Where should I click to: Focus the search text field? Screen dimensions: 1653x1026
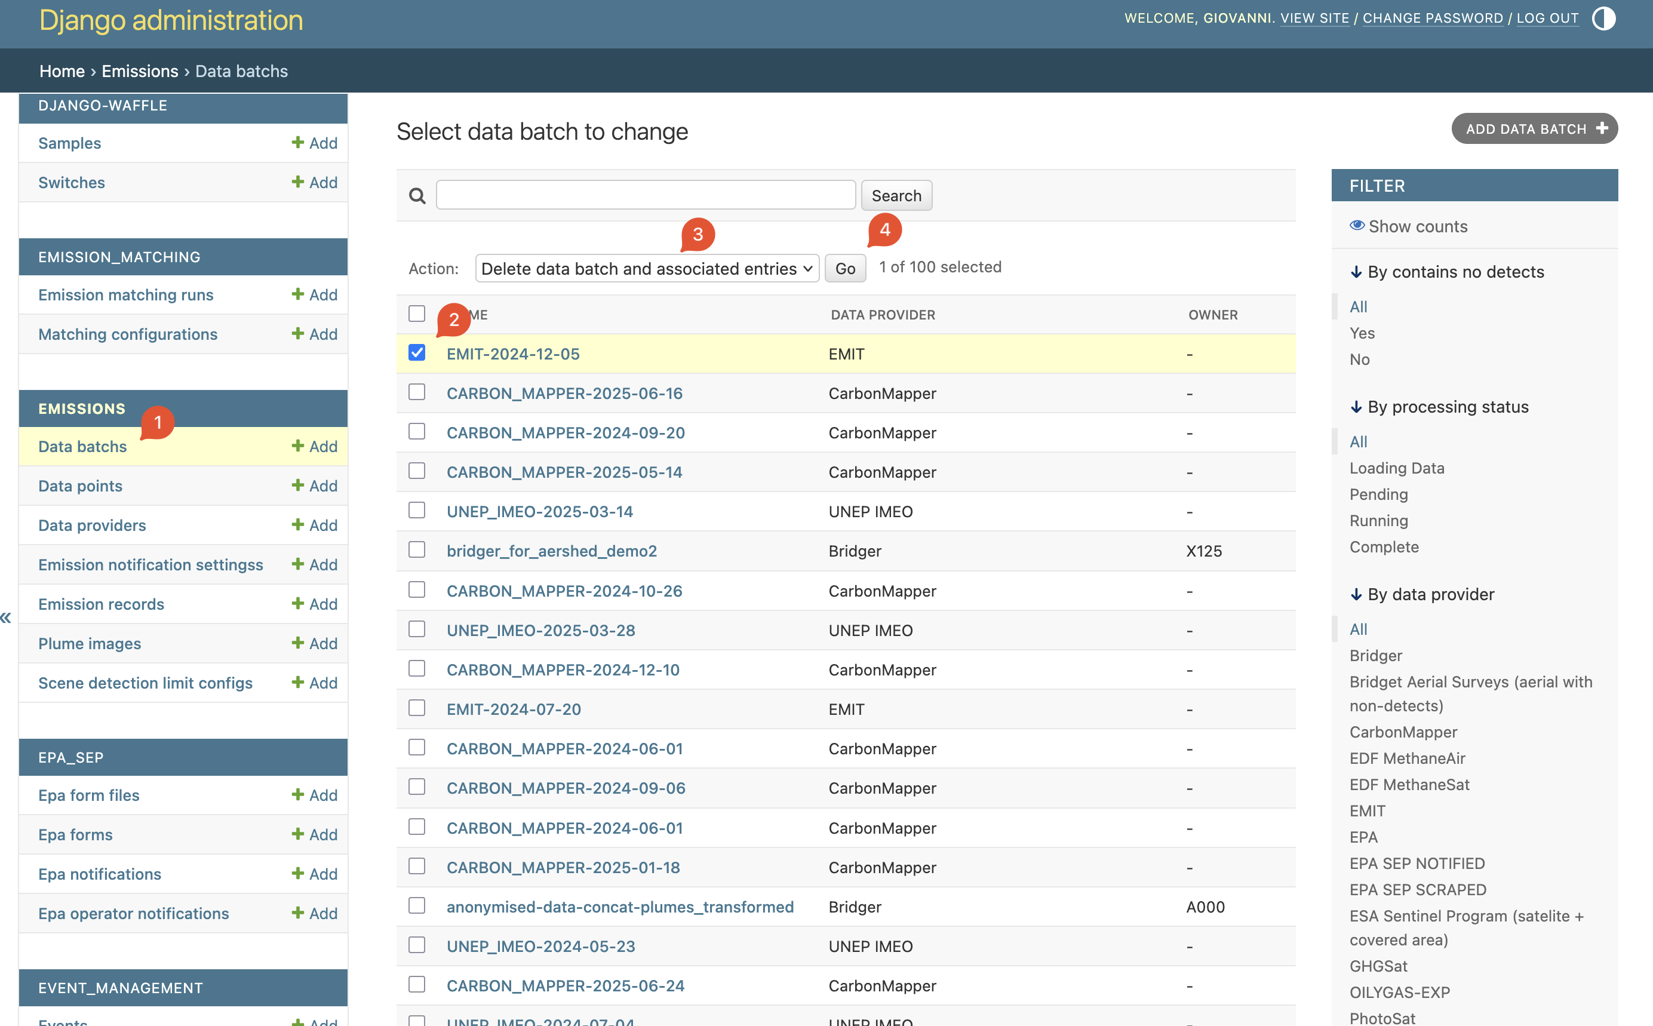(646, 195)
